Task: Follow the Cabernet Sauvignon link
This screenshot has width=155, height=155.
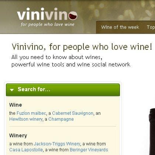Action: pos(73,113)
